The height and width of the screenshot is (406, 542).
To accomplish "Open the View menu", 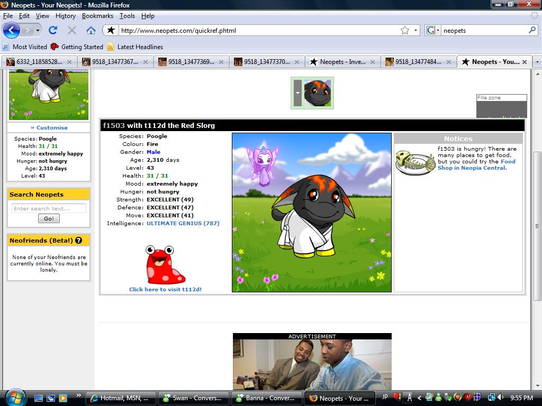I will (x=42, y=16).
